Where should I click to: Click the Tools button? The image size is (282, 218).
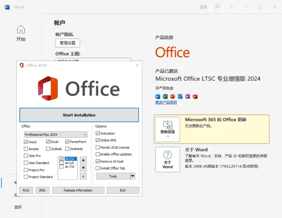point(113,176)
